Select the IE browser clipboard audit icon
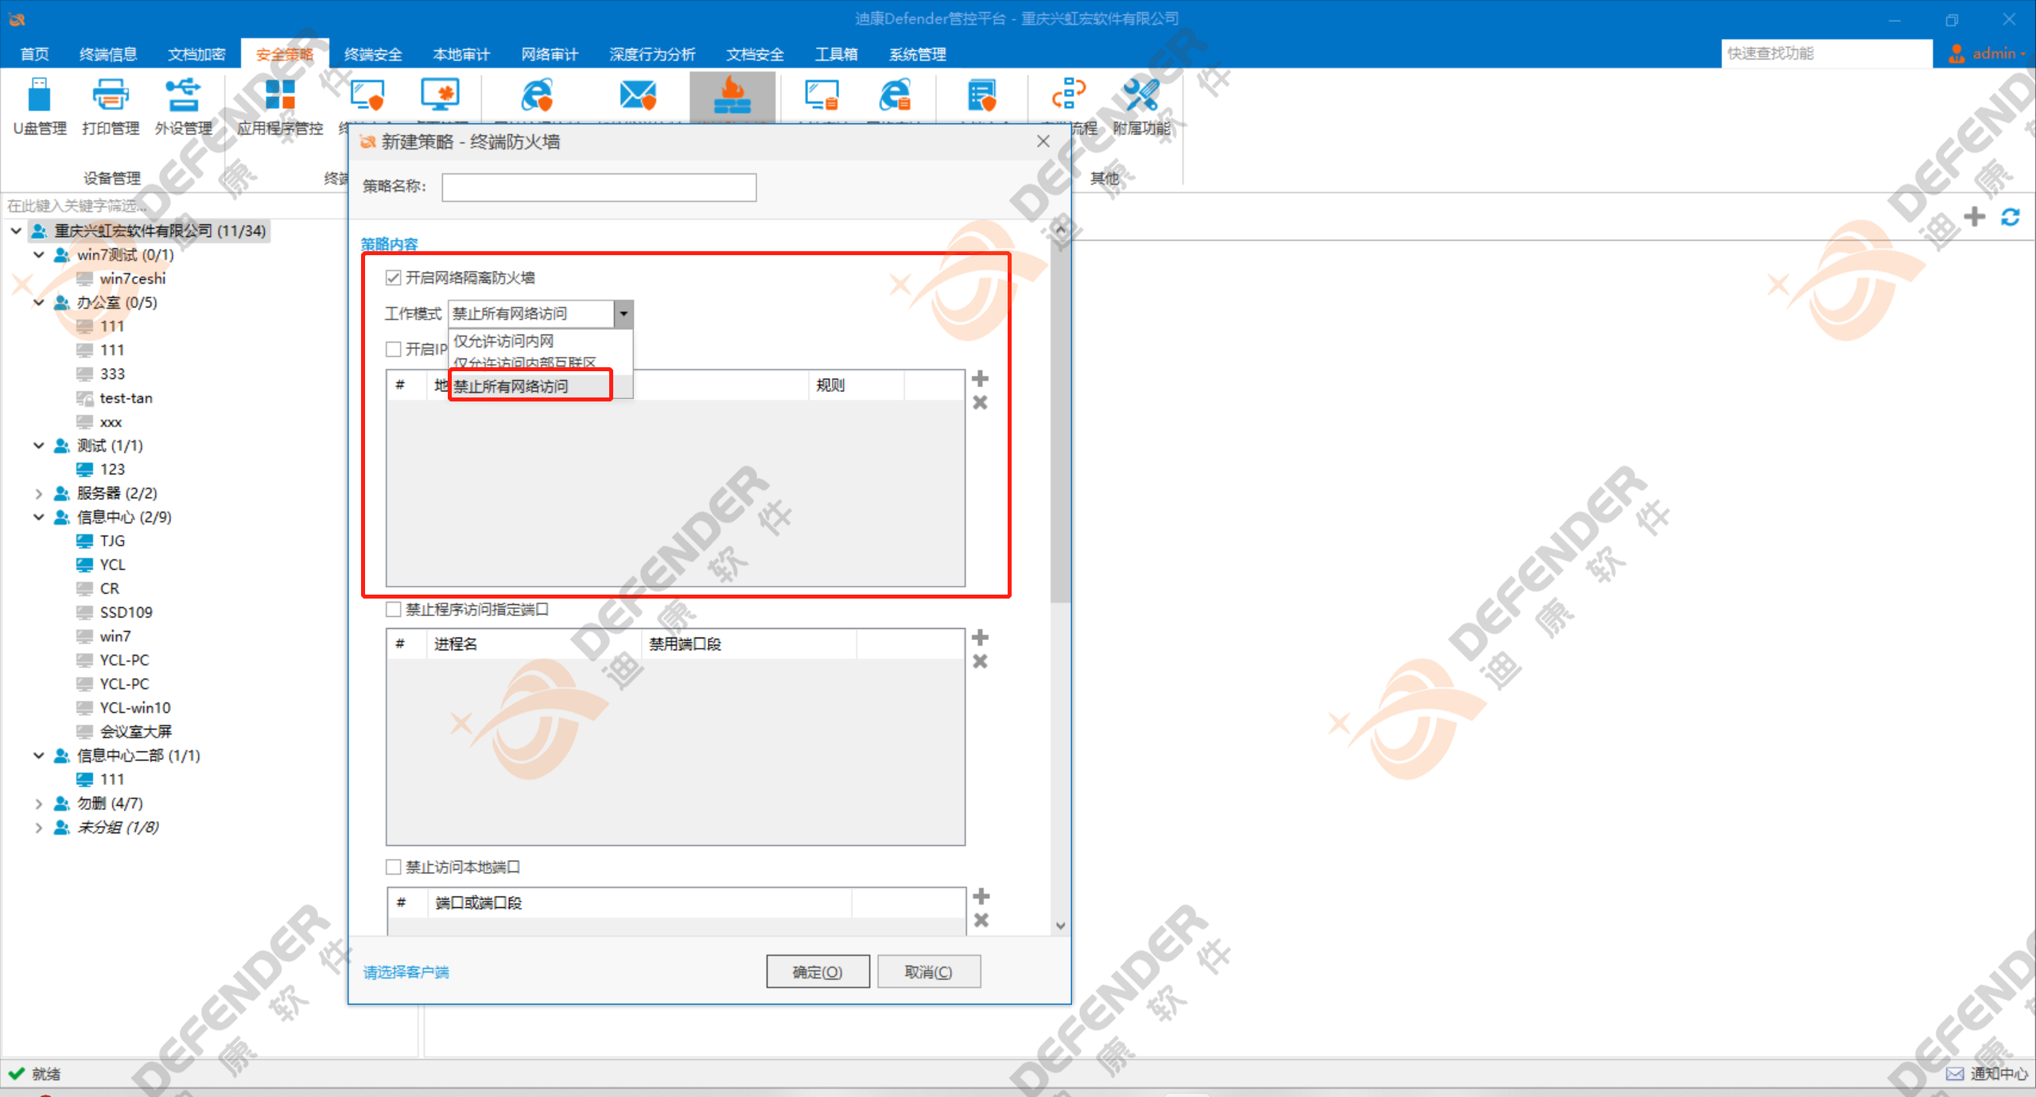Image resolution: width=2036 pixels, height=1097 pixels. tap(895, 95)
